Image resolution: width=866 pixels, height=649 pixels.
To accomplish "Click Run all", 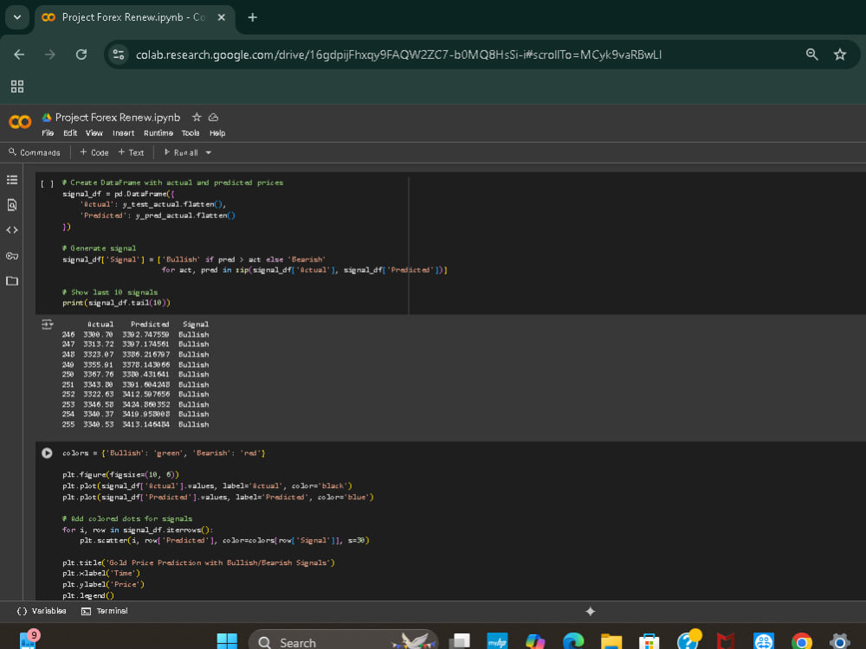I will [181, 152].
